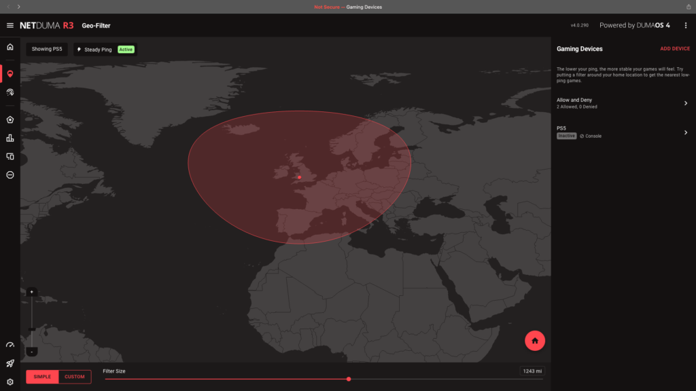Click the map zoom slider handle

pos(31,329)
